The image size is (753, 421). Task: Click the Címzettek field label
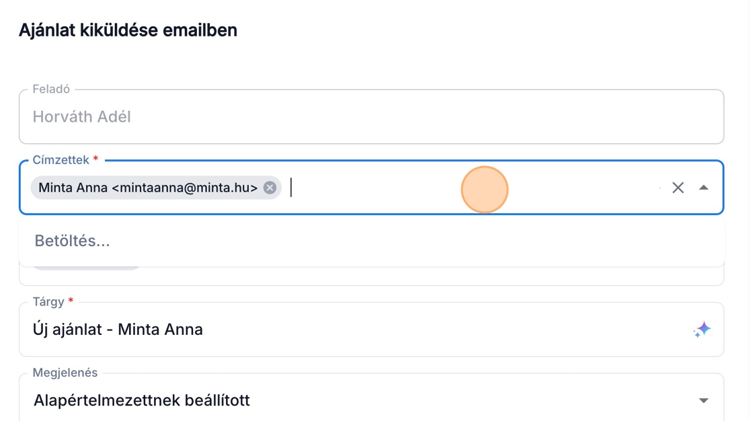point(61,160)
